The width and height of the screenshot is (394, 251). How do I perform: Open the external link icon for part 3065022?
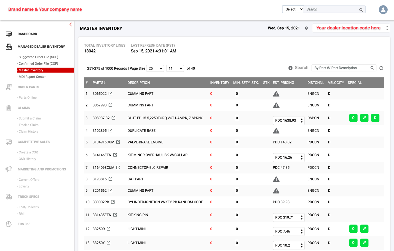click(x=111, y=94)
